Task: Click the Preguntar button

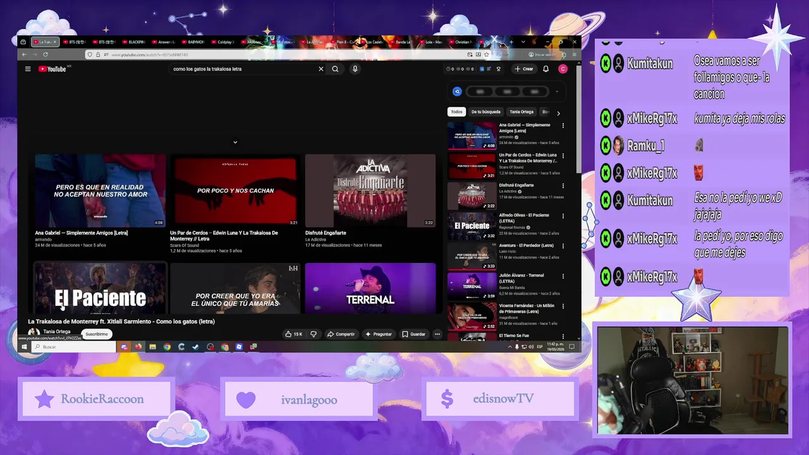Action: tap(379, 334)
